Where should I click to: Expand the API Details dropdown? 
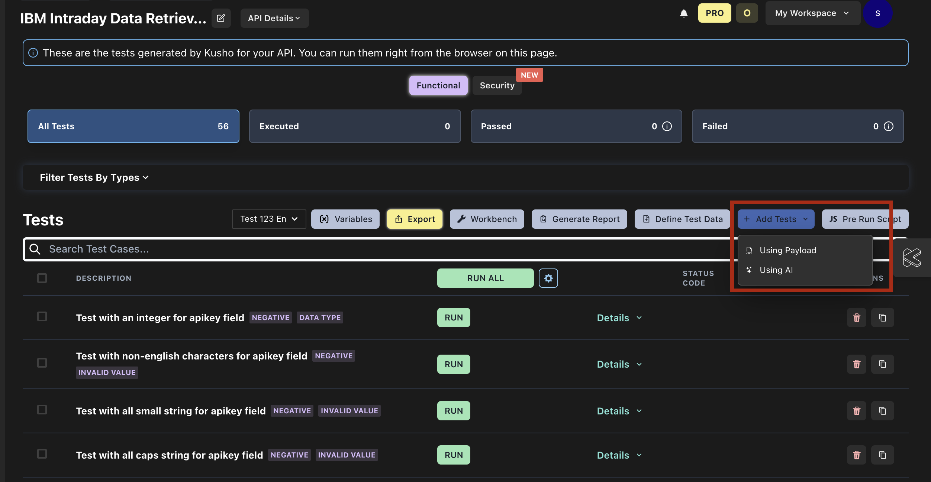(274, 18)
